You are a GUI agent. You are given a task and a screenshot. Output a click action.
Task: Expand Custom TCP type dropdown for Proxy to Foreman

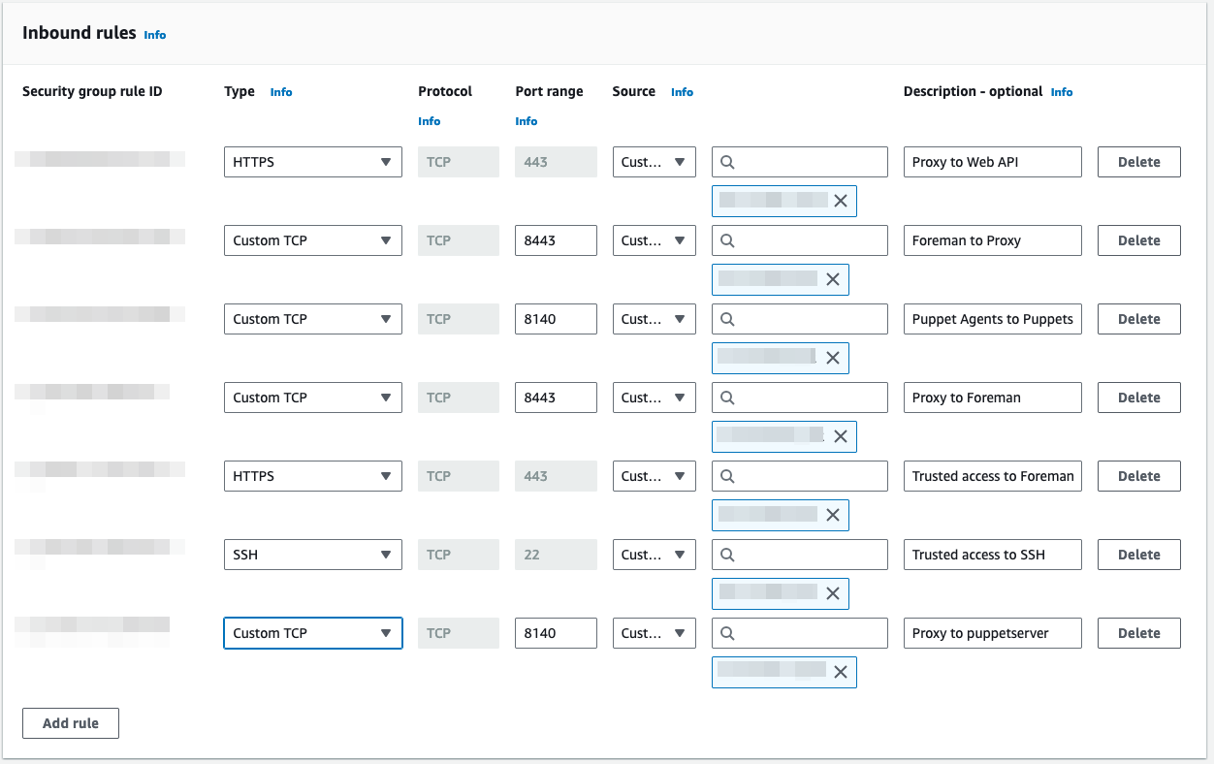click(x=312, y=398)
